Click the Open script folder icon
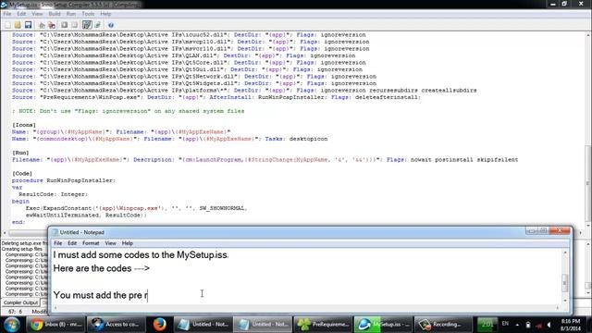This screenshot has height=333, width=592. pyautogui.click(x=18, y=25)
